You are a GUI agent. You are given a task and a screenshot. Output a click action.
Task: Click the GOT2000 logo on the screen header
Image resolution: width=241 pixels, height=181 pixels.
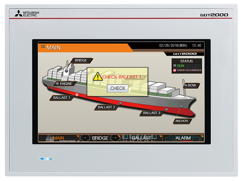pos(185,54)
